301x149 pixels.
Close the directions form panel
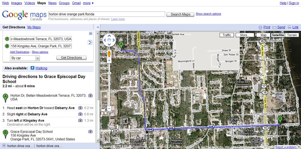point(91,34)
